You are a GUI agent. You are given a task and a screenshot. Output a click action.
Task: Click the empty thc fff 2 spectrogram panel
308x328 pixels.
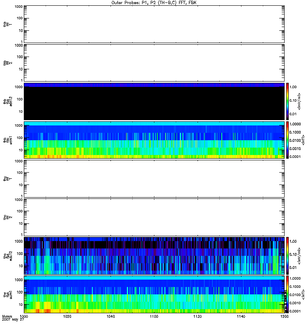tap(154, 217)
